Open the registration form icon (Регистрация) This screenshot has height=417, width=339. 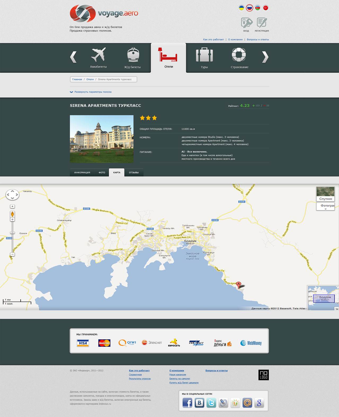[262, 23]
